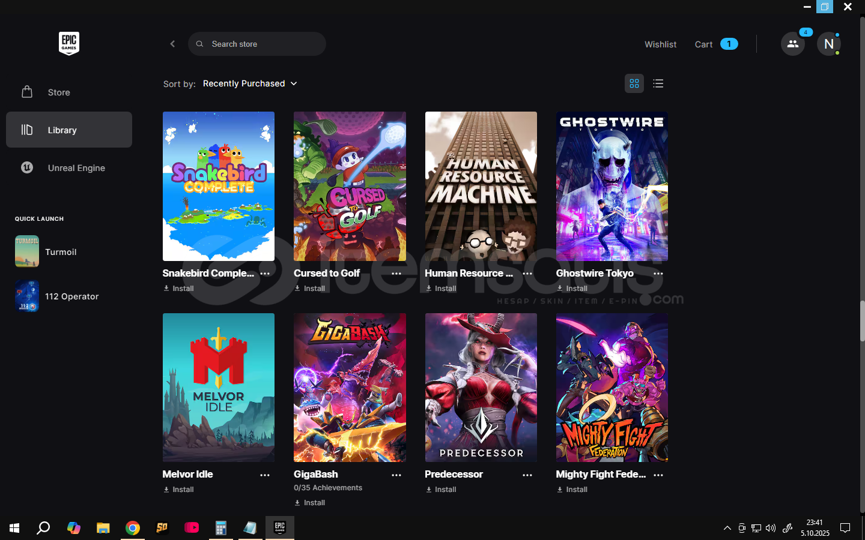Click the search magnifier icon
The image size is (865, 540).
point(199,44)
